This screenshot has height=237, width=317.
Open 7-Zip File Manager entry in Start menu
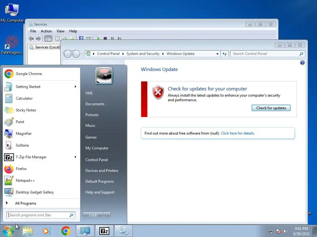41,157
